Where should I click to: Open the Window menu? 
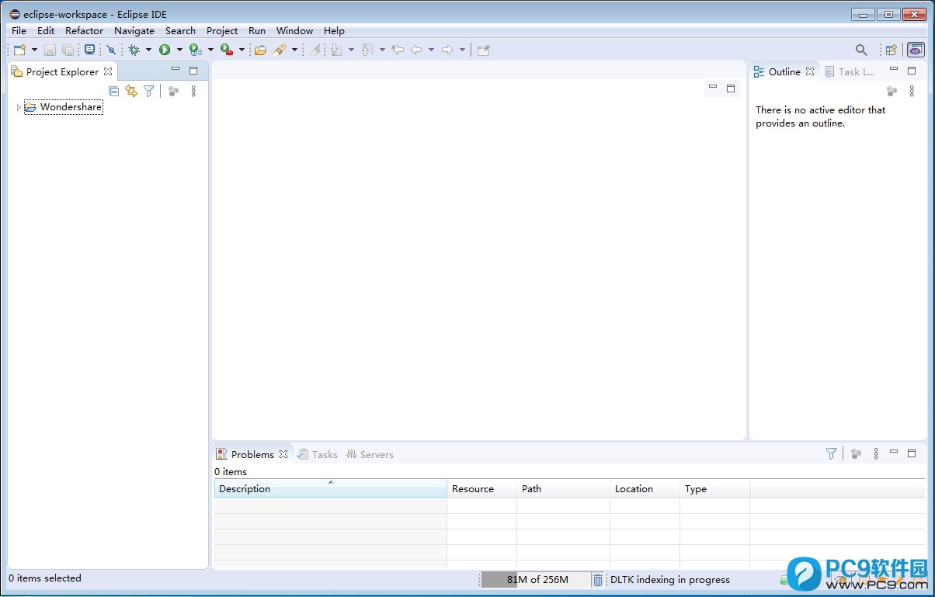[x=294, y=31]
